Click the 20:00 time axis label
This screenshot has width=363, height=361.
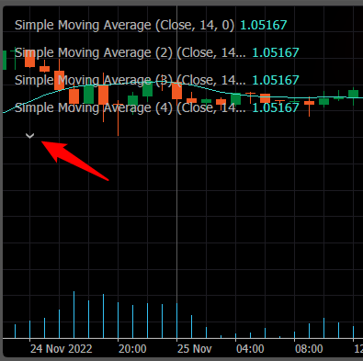pyautogui.click(x=132, y=349)
